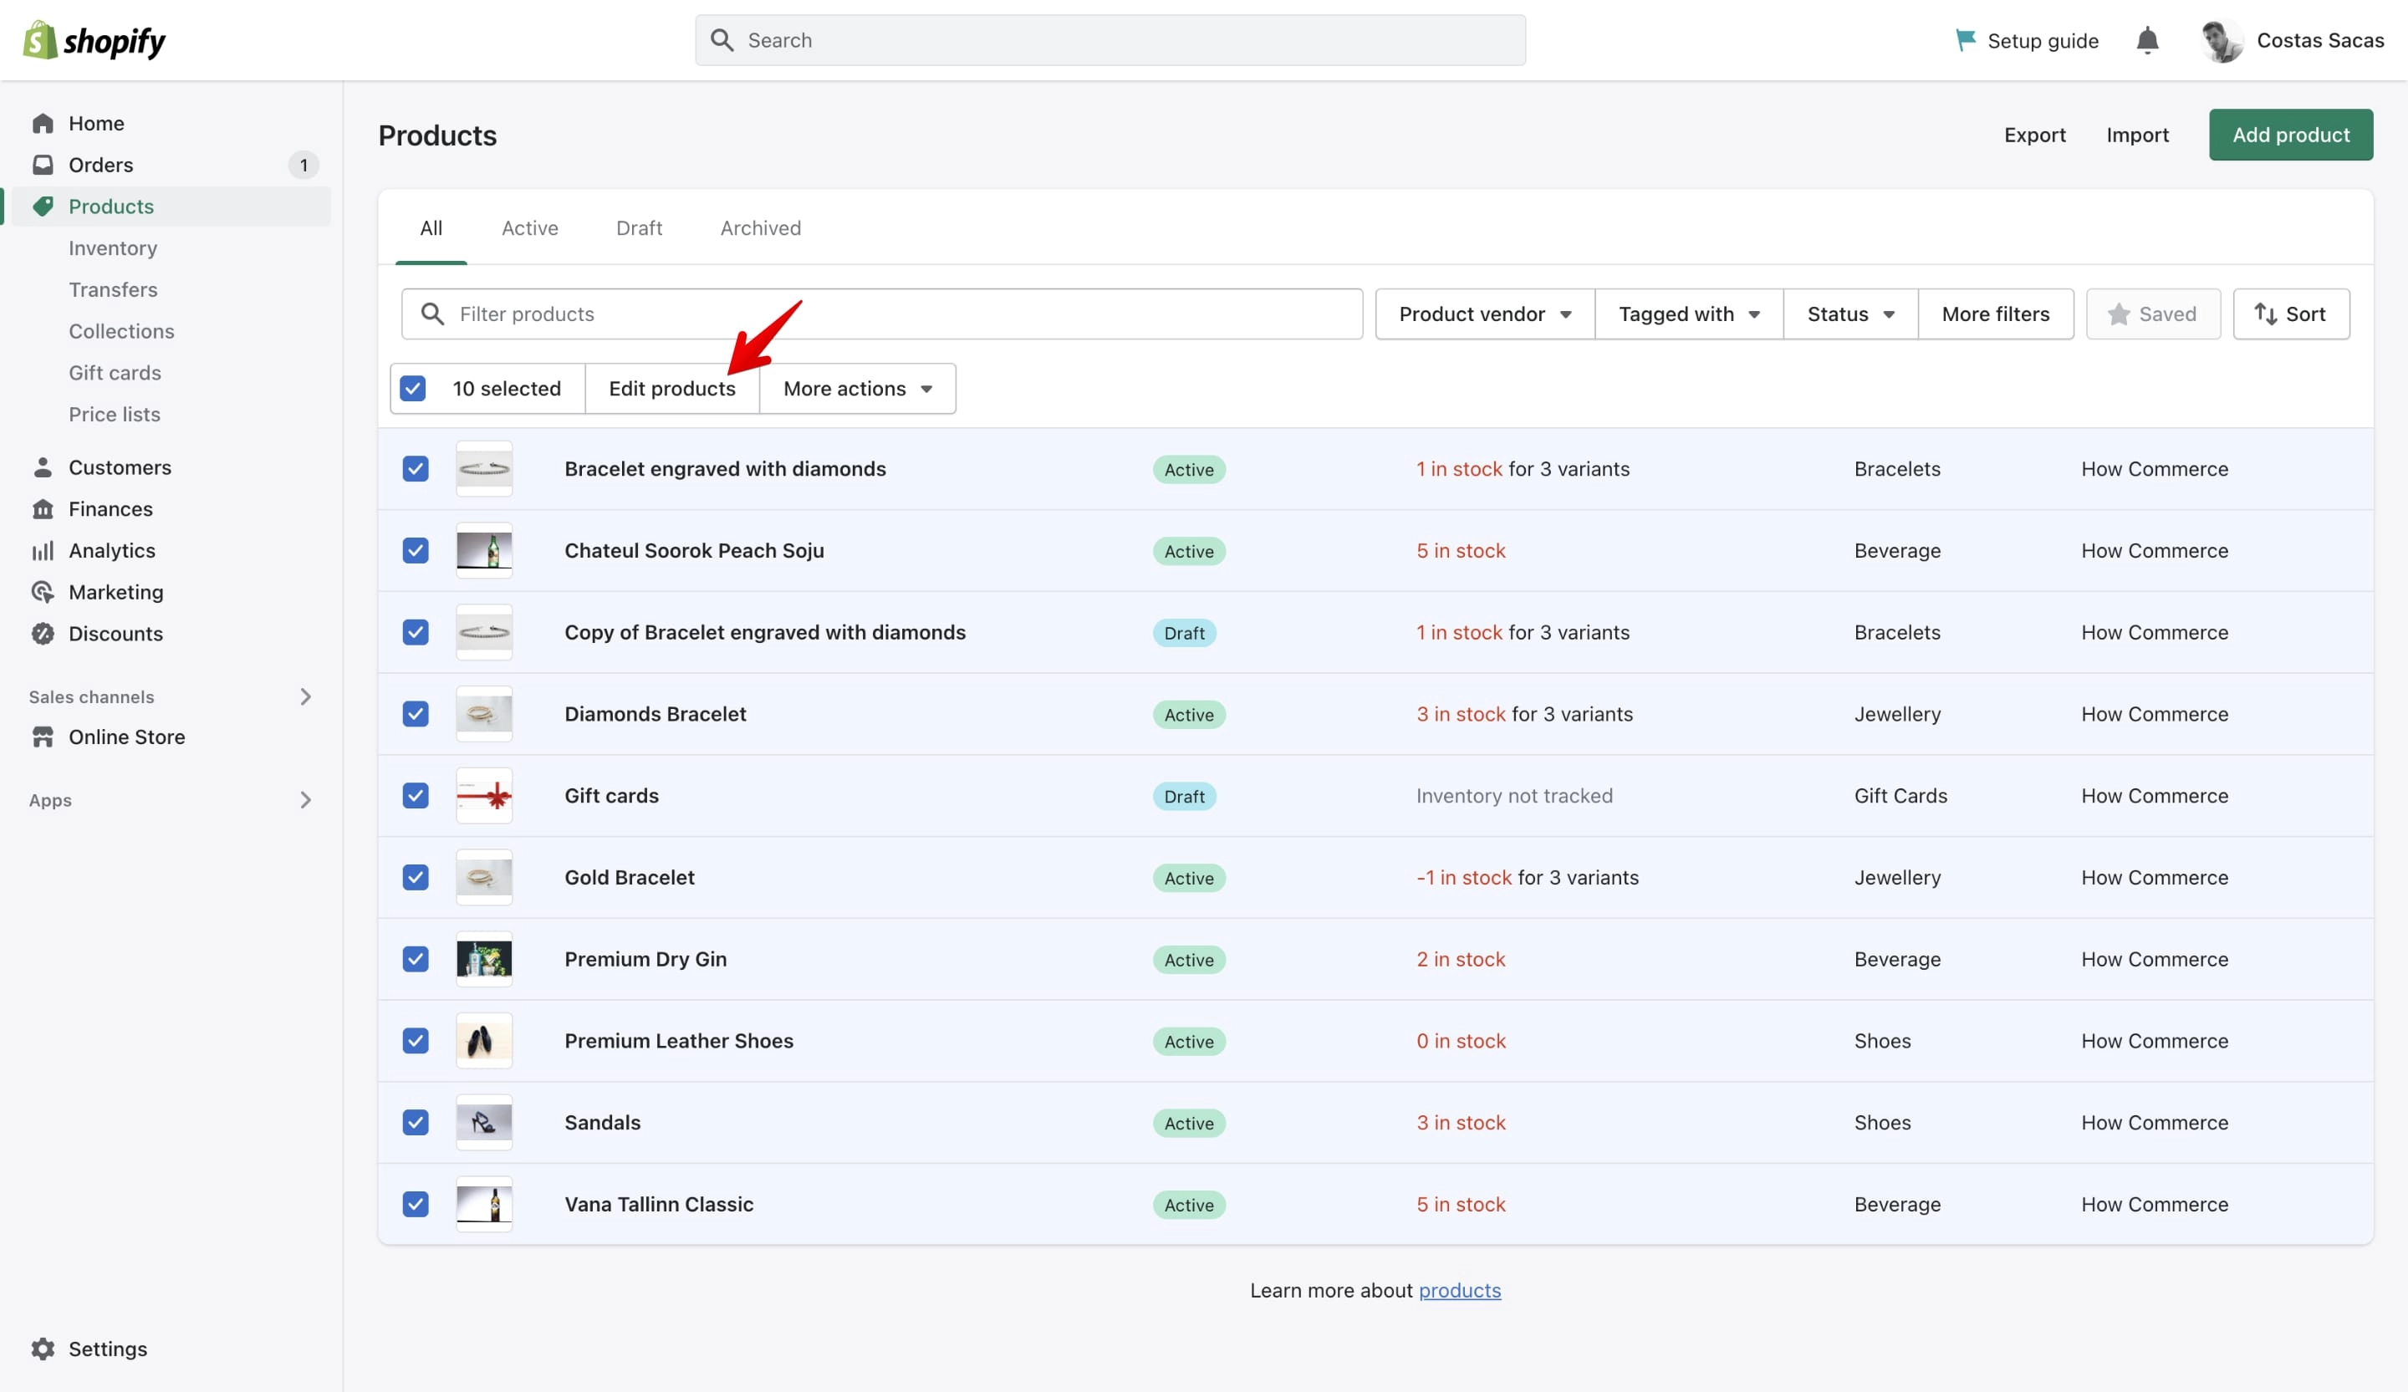Open More actions dropdown

pyautogui.click(x=857, y=388)
